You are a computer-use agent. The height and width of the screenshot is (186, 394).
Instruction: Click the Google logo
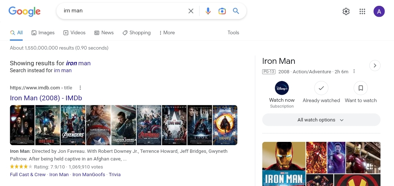point(24,11)
